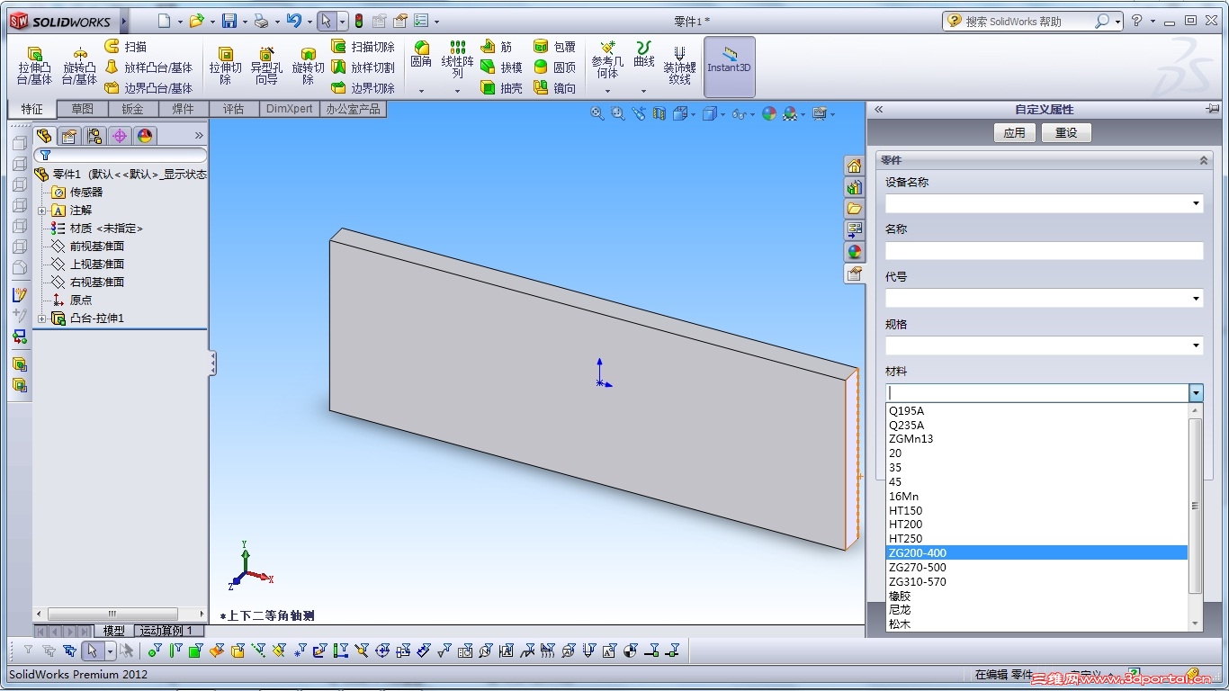Collapse the 零件 properties section
This screenshot has width=1229, height=691.
[1204, 160]
